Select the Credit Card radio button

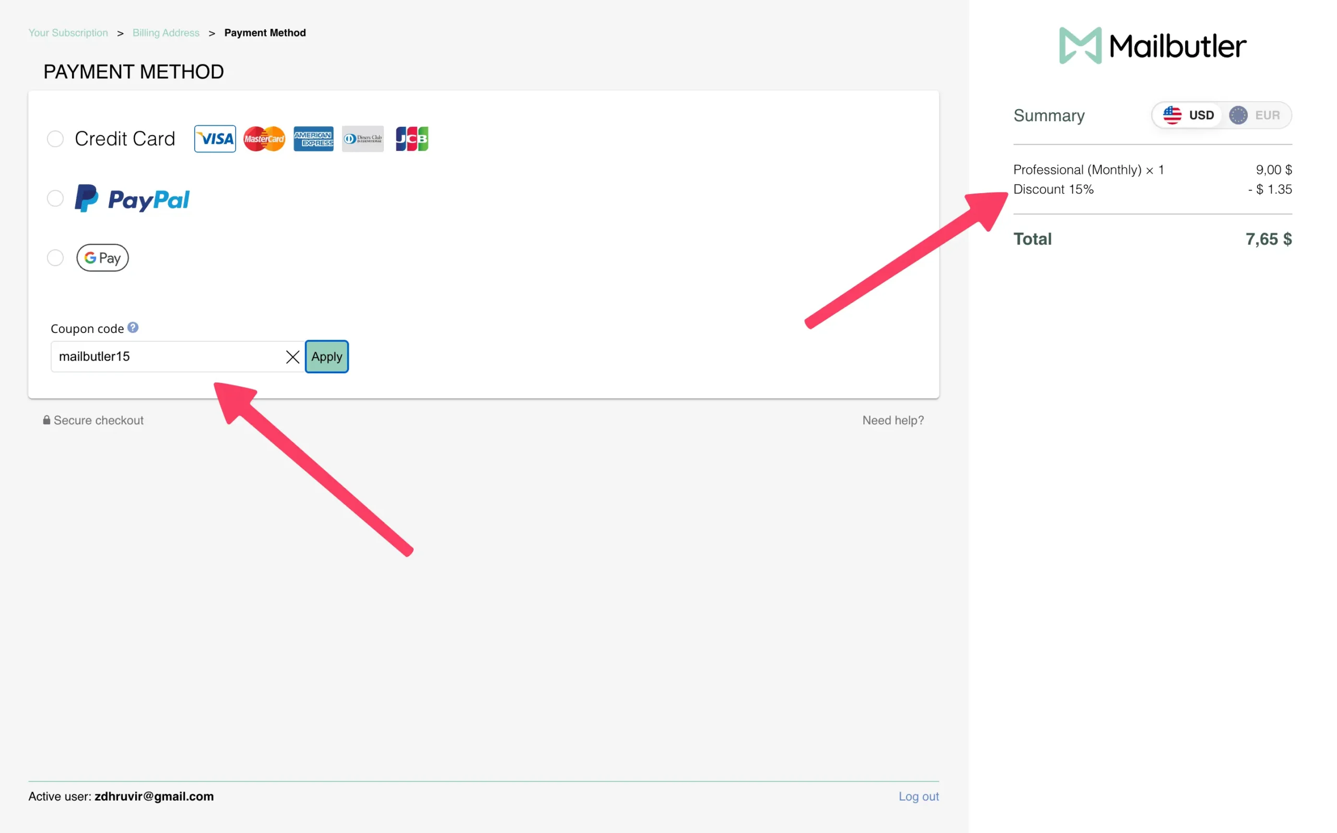[x=55, y=139]
